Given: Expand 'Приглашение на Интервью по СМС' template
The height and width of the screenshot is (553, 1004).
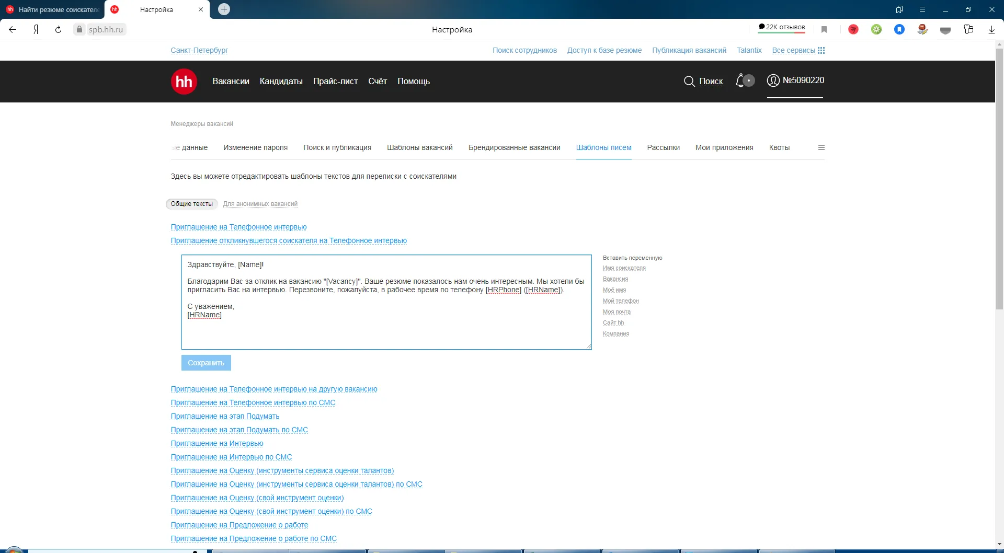Looking at the screenshot, I should (x=231, y=457).
